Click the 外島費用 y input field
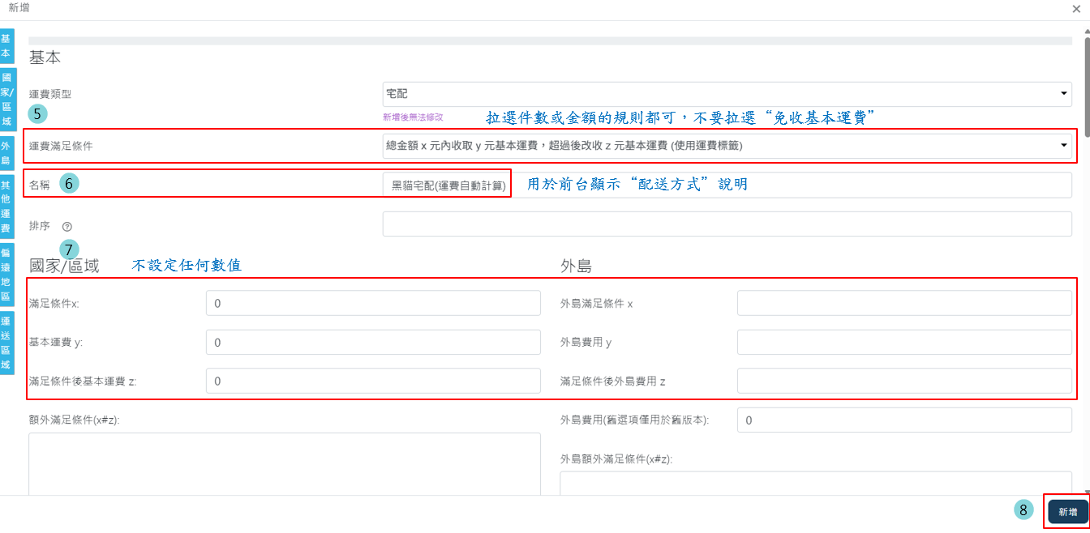 [903, 342]
